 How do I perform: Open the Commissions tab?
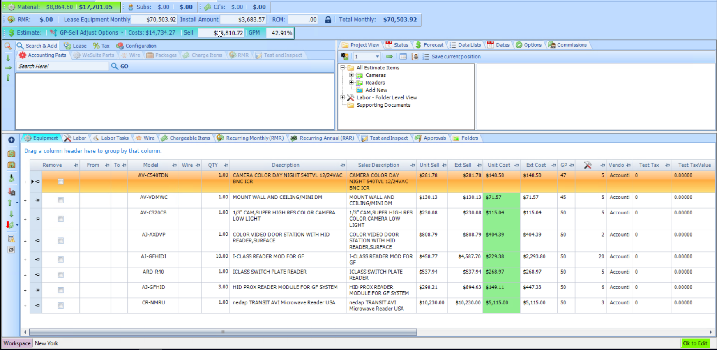coord(567,45)
